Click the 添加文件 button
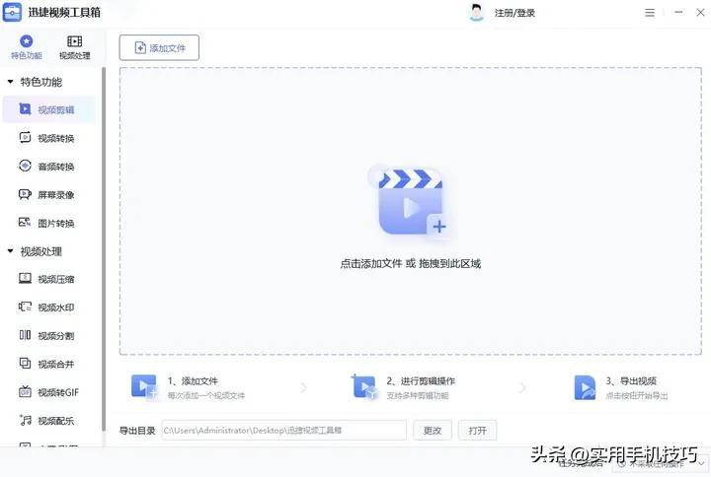Image resolution: width=711 pixels, height=477 pixels. (x=159, y=47)
